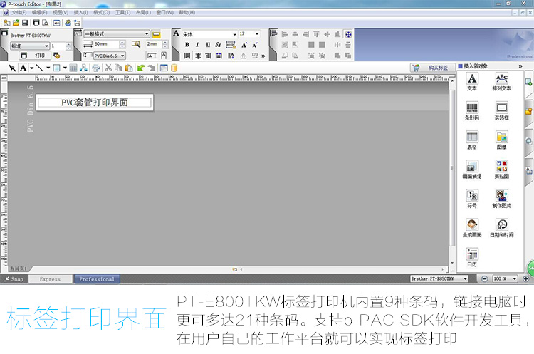
Task: Open Make Picture (制作图片) tool
Action: click(x=501, y=199)
